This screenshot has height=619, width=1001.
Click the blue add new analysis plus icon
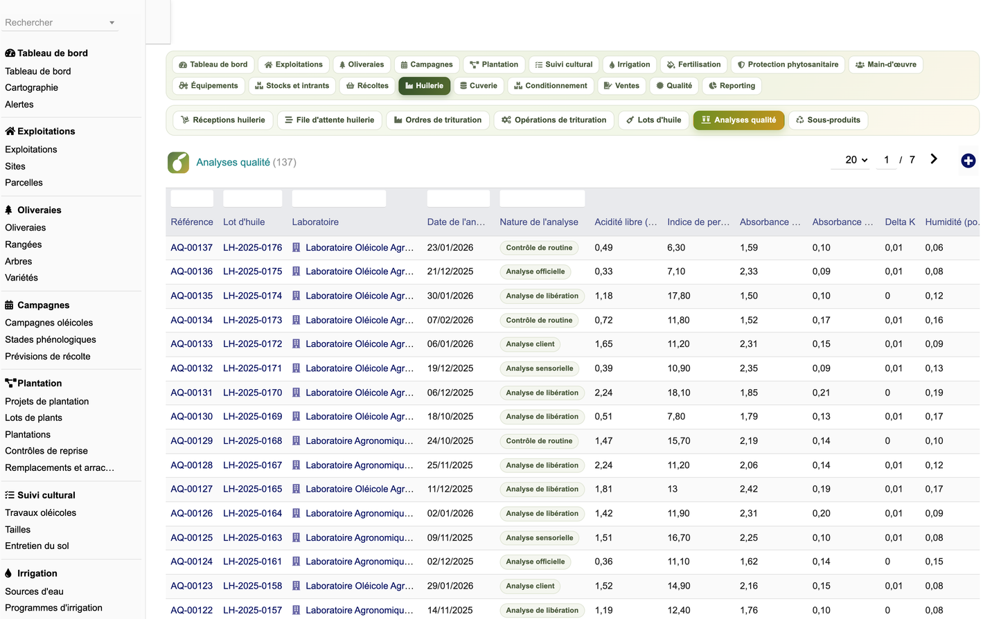968,161
